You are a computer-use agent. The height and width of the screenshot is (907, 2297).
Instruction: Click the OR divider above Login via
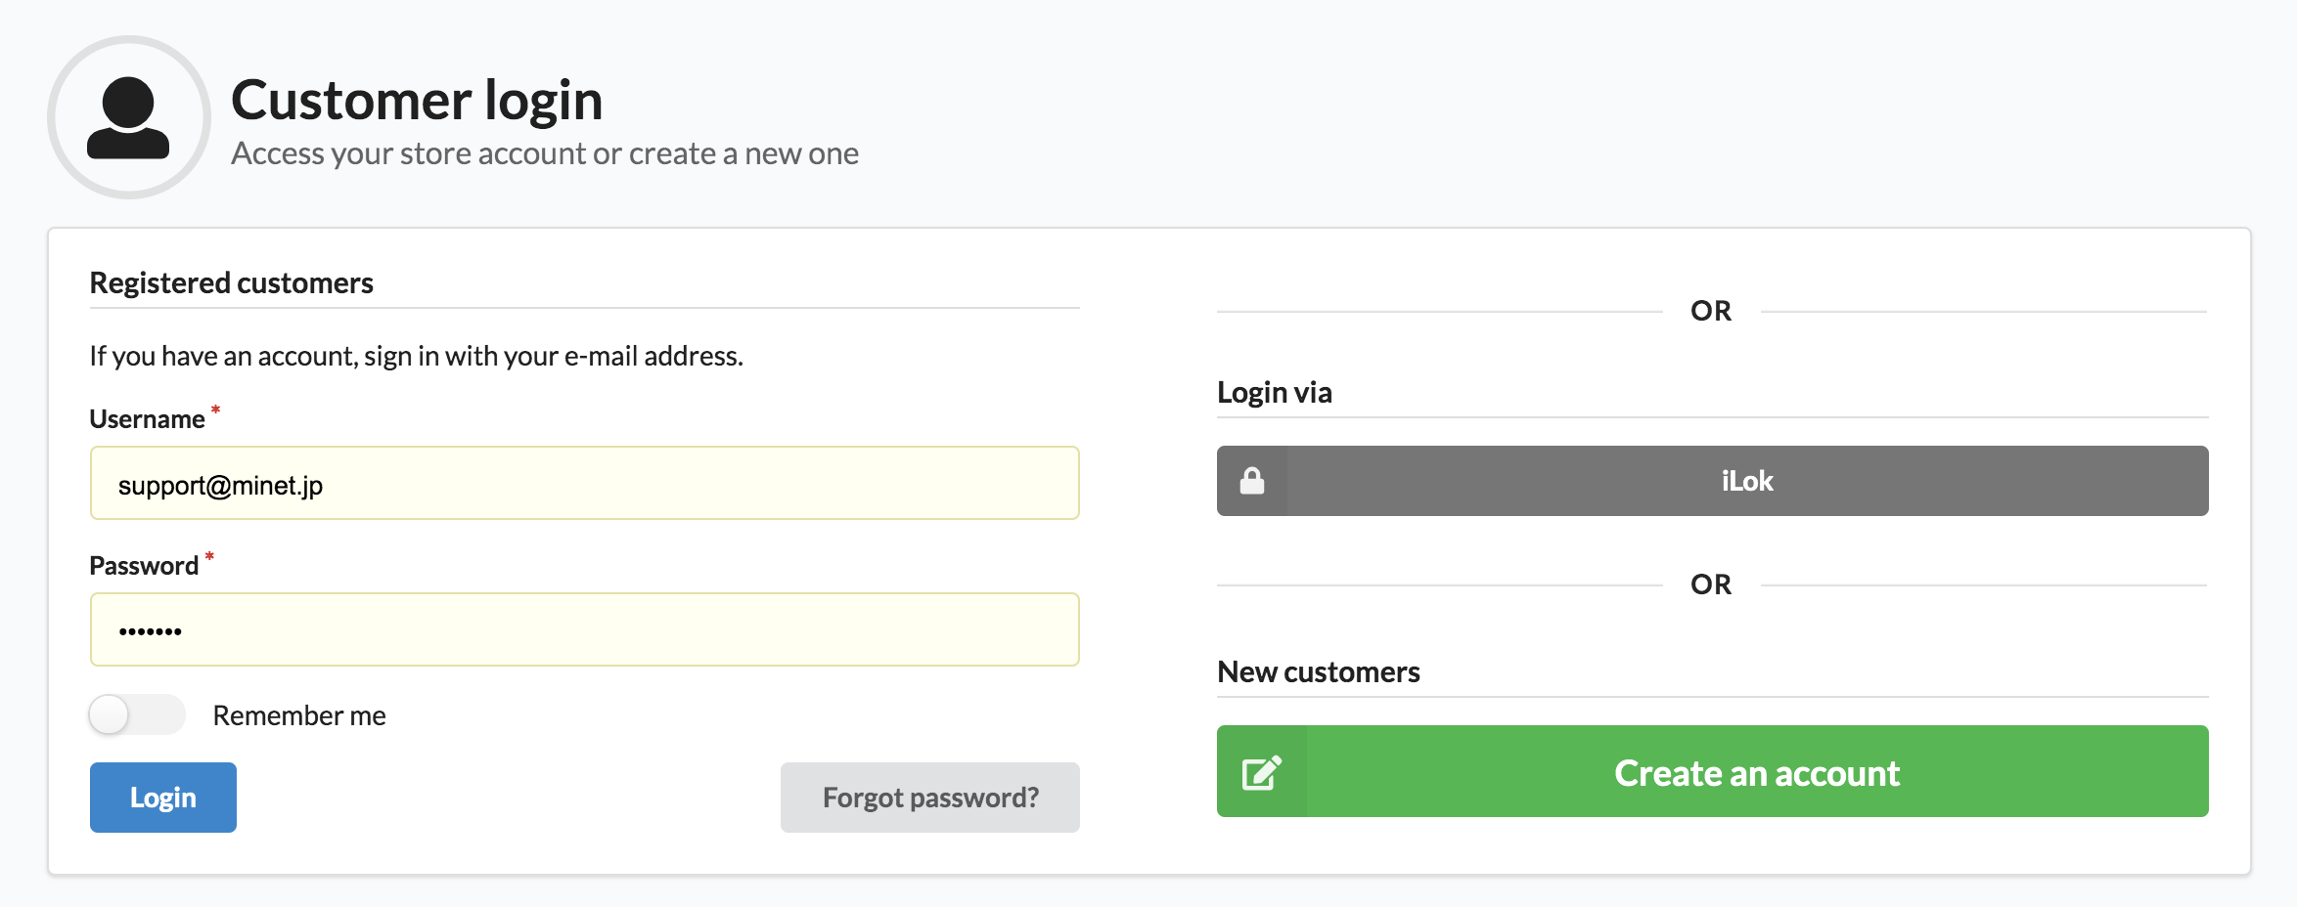(1711, 311)
